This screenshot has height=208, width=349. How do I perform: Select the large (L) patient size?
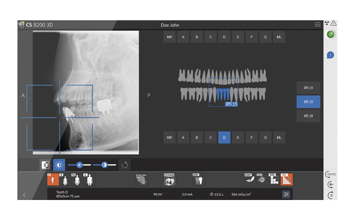(x=89, y=179)
